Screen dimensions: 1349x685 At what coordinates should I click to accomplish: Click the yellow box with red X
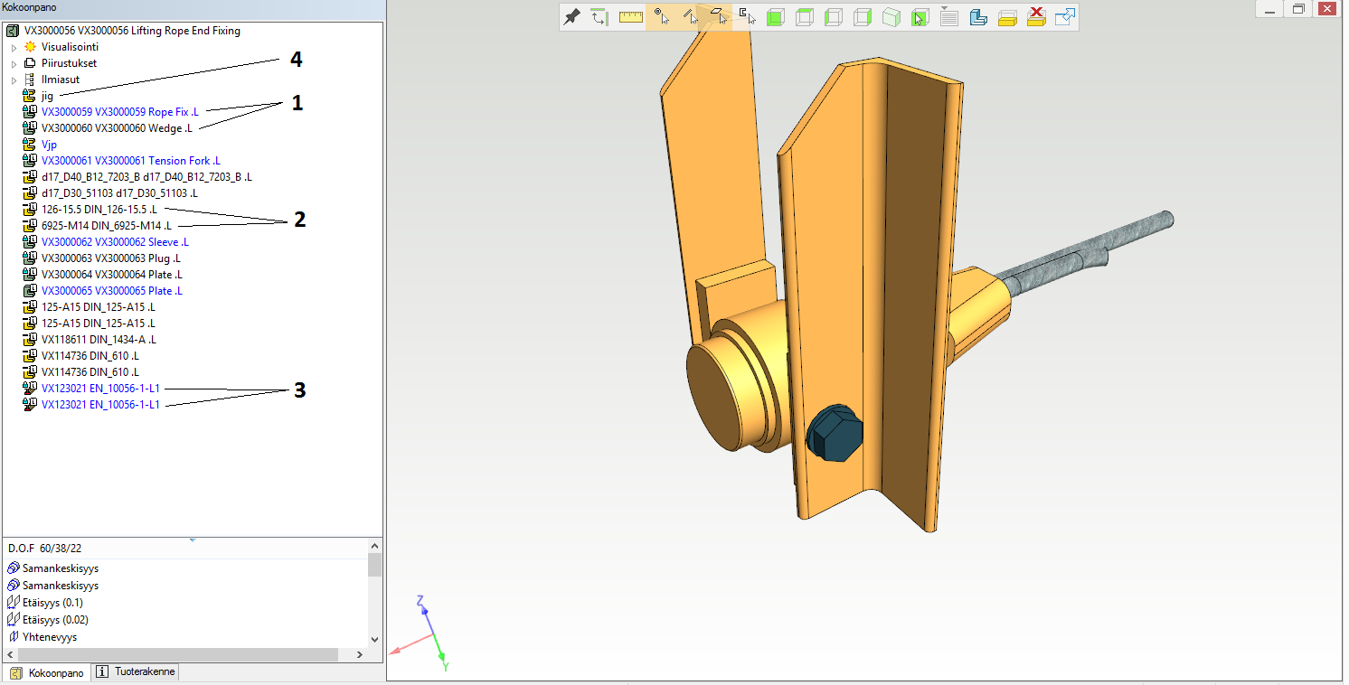[x=1037, y=18]
